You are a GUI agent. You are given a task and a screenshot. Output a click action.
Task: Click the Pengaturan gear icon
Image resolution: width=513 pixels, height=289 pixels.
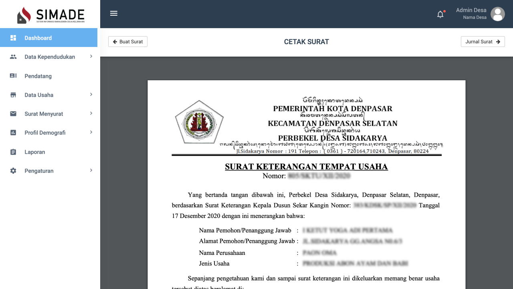(13, 171)
